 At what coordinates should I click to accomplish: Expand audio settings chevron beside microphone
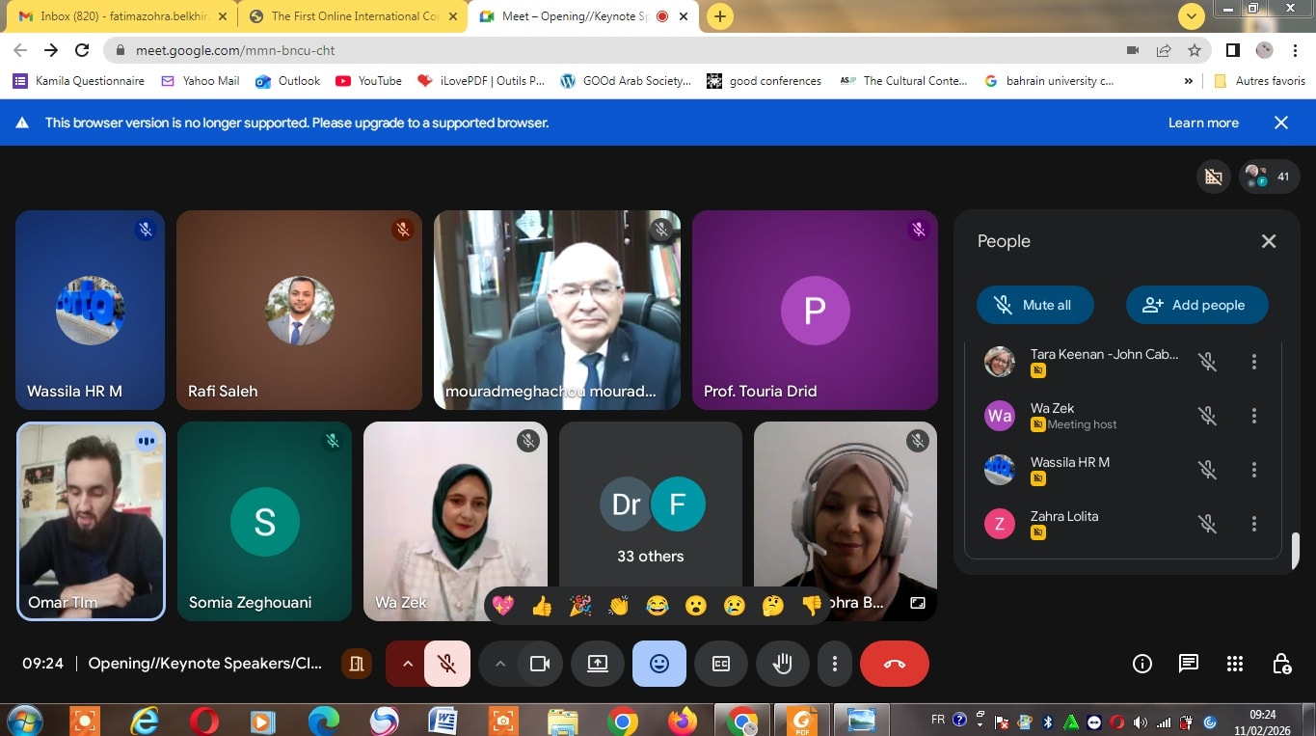(407, 664)
